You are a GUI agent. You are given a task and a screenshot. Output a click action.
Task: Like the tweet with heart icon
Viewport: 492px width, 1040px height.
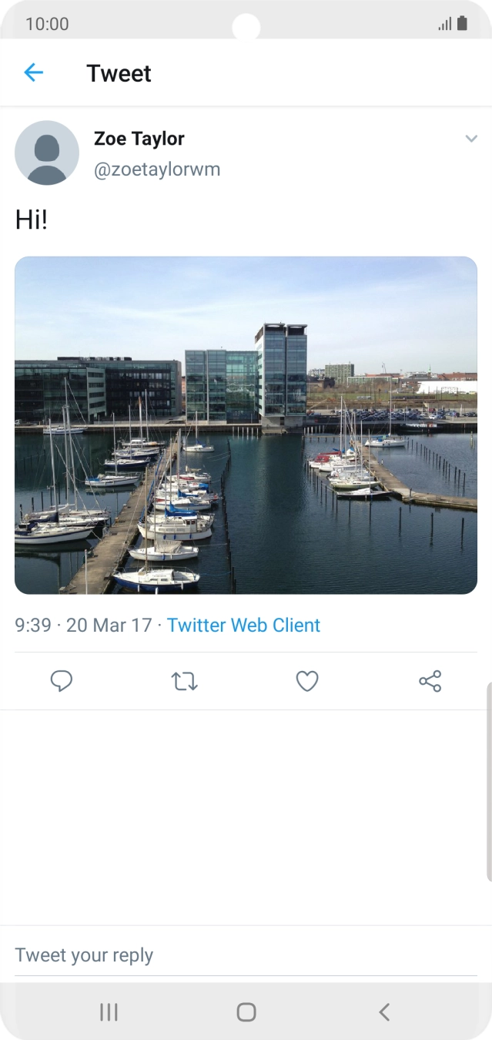307,681
